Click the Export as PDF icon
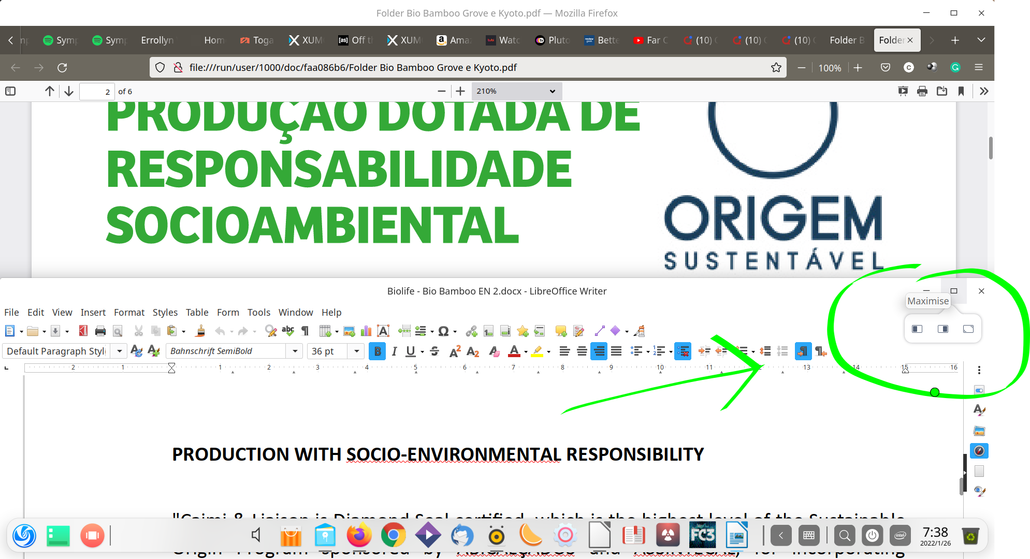Screen dimensions: 1030x559 pyautogui.click(x=83, y=331)
